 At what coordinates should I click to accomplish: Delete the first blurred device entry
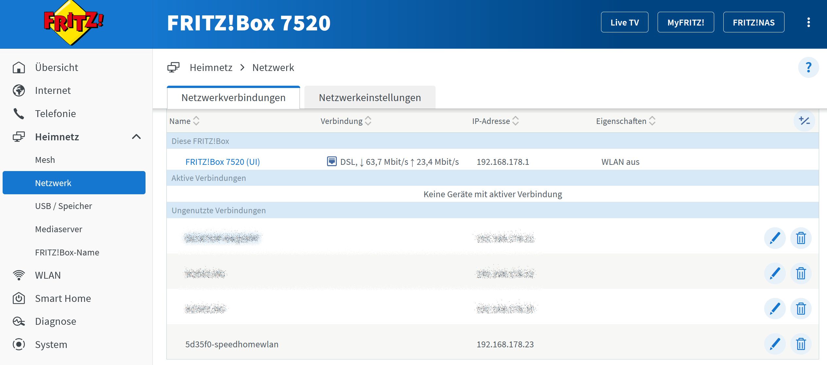click(x=801, y=238)
